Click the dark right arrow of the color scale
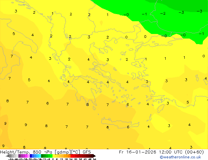 pyautogui.click(x=94, y=156)
